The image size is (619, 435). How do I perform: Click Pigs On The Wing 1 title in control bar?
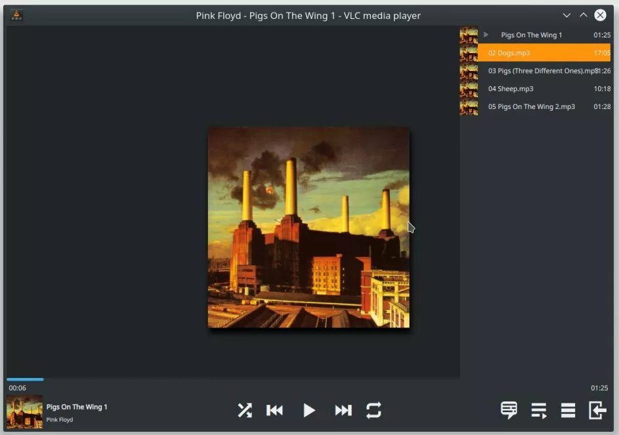pyautogui.click(x=77, y=407)
